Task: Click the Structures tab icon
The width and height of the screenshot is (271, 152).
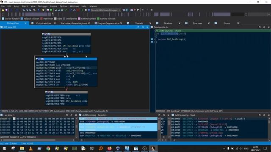Action: click(186, 23)
